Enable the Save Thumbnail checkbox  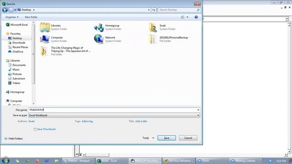click(35, 129)
